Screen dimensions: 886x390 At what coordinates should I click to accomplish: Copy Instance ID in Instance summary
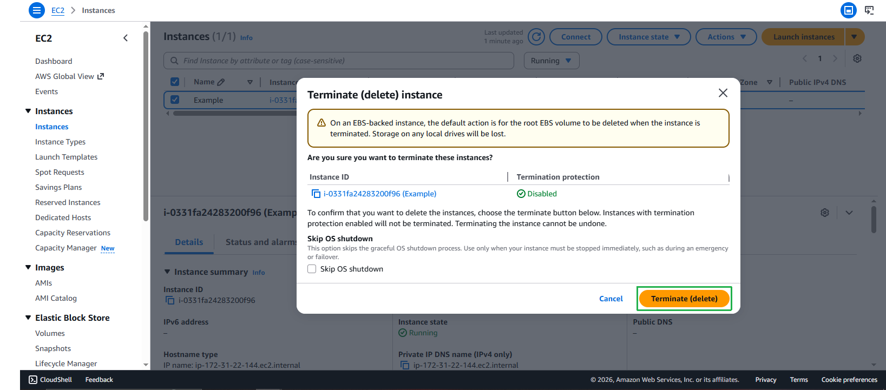170,300
